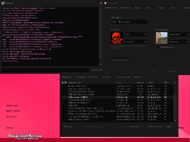Select the ZM[MEGA-CSO] Zombie CSO server row
The width and height of the screenshot is (190, 142).
pyautogui.click(x=117, y=94)
